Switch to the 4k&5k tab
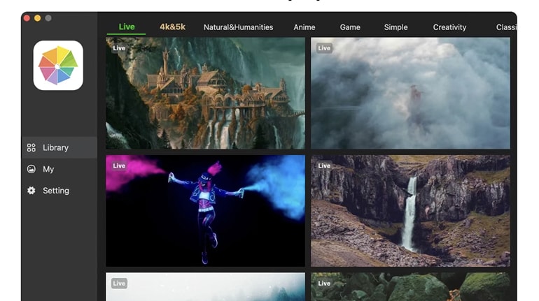 [x=173, y=27]
